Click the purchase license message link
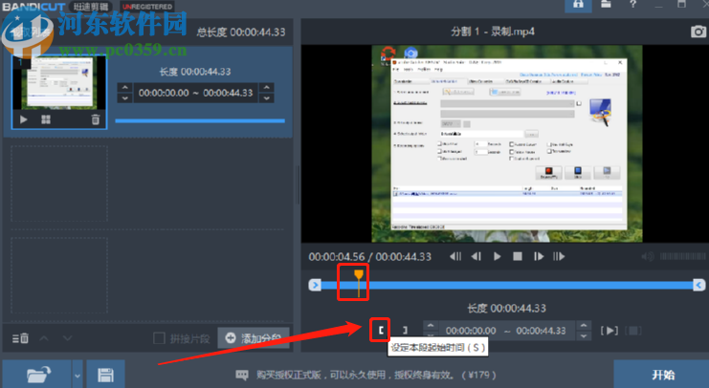 click(376, 375)
